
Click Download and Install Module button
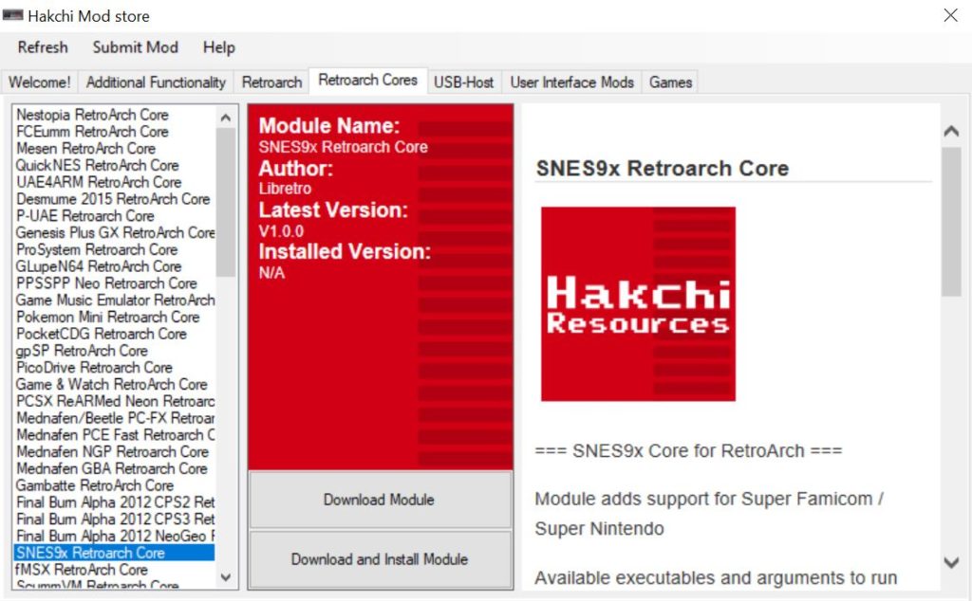pyautogui.click(x=380, y=559)
